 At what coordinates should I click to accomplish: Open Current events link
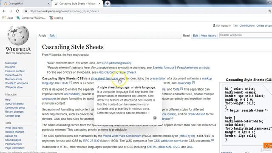coord(14,75)
